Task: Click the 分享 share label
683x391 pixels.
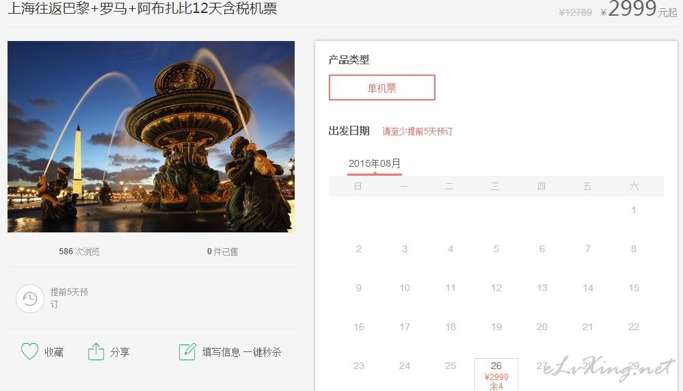Action: pos(120,352)
